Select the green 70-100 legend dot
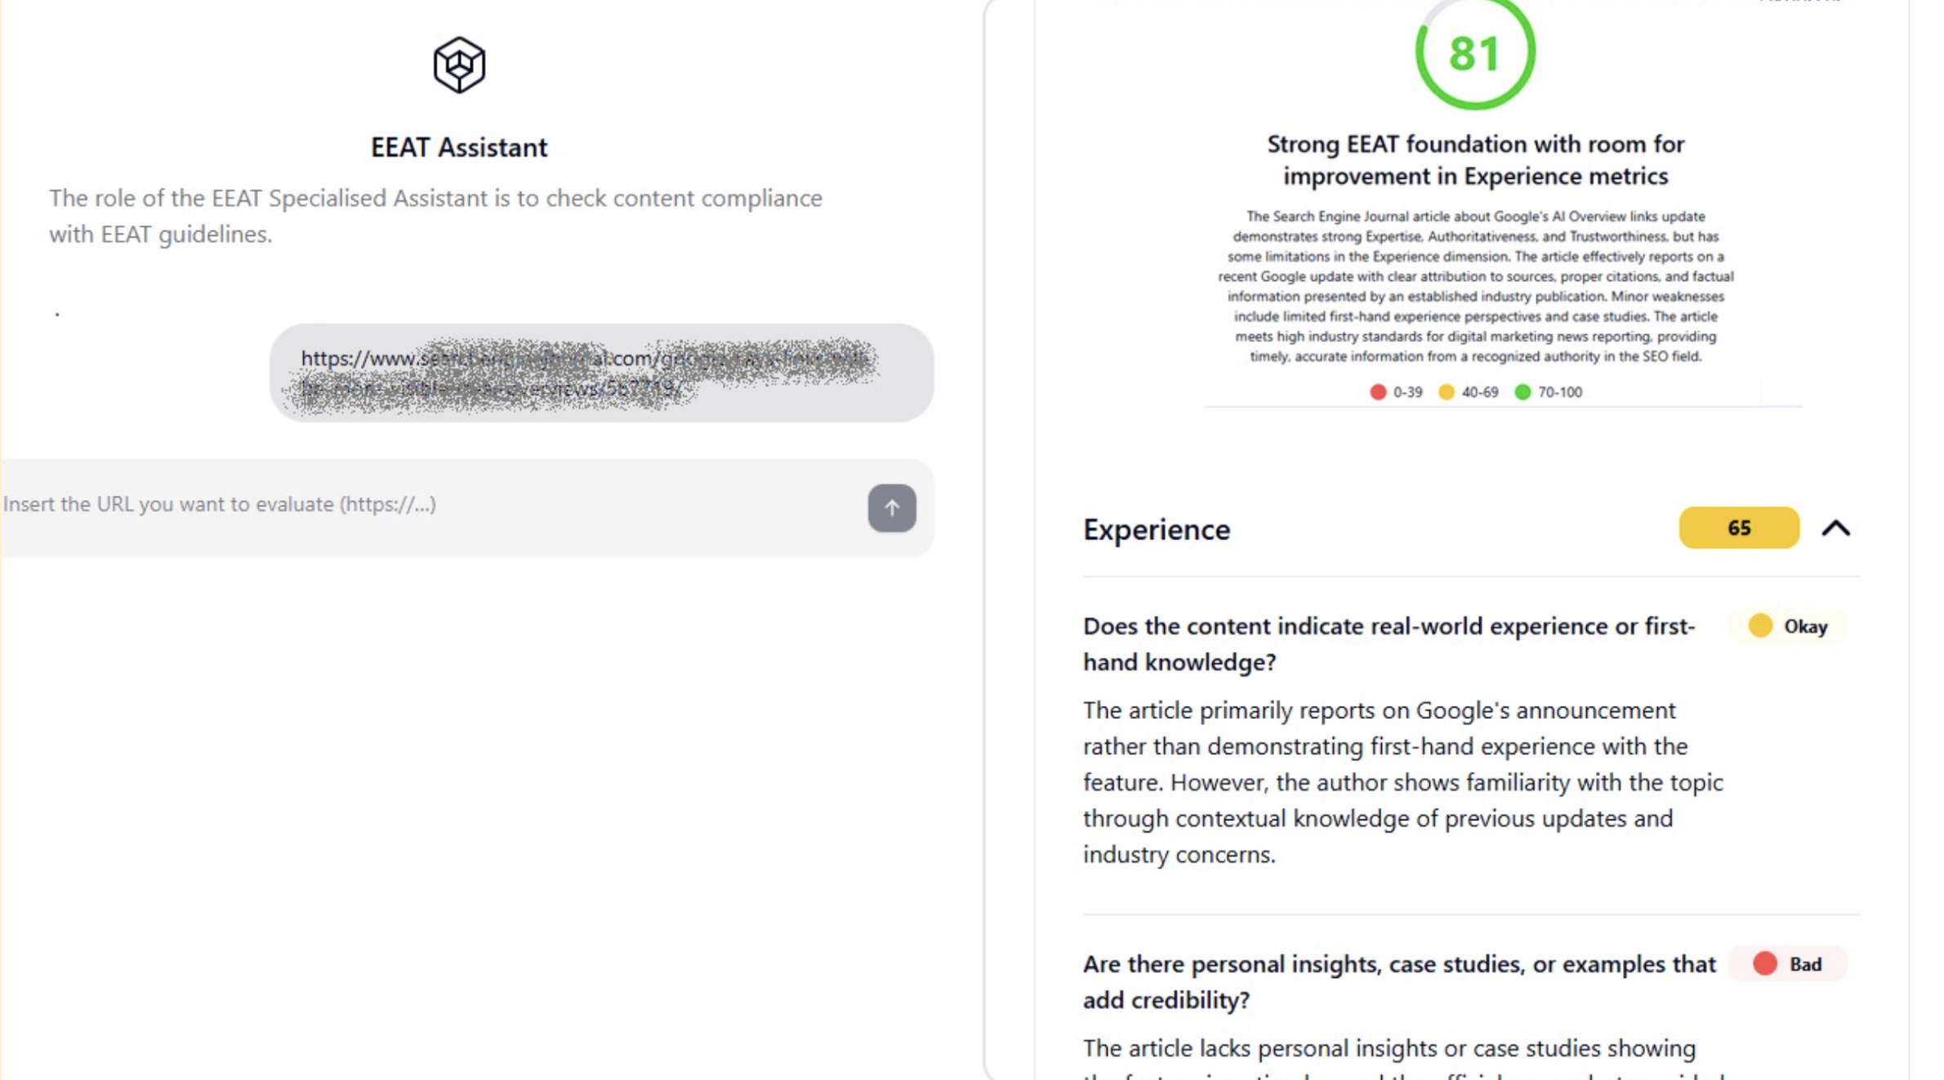The width and height of the screenshot is (1944, 1080). [1523, 392]
